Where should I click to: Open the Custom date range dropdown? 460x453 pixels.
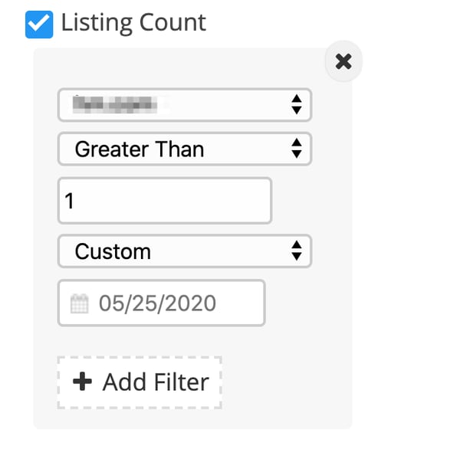[185, 251]
